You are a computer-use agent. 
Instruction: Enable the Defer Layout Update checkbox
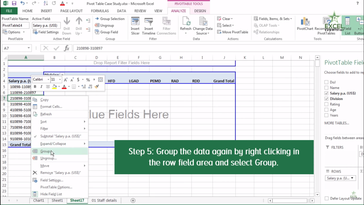click(327, 198)
